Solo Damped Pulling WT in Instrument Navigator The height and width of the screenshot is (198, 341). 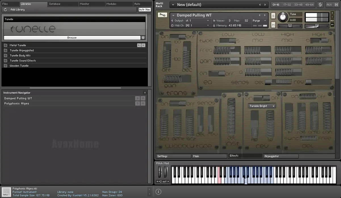tap(138, 98)
